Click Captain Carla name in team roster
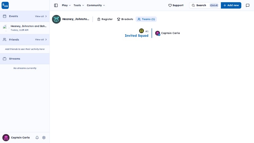The height and width of the screenshot is (143, 254). [170, 33]
